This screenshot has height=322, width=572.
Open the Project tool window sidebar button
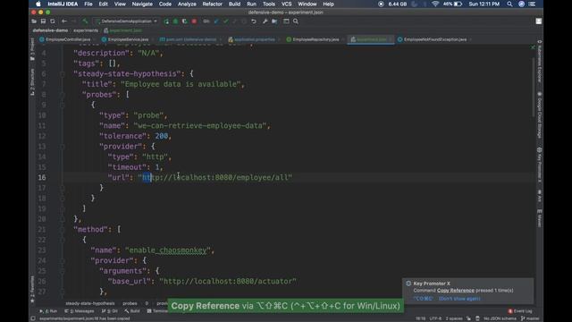pyautogui.click(x=32, y=49)
